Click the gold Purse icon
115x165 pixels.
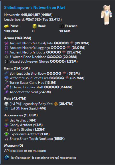(6, 26)
